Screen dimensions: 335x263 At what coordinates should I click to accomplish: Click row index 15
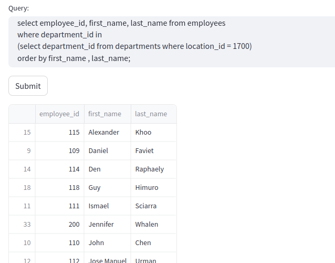click(x=22, y=132)
